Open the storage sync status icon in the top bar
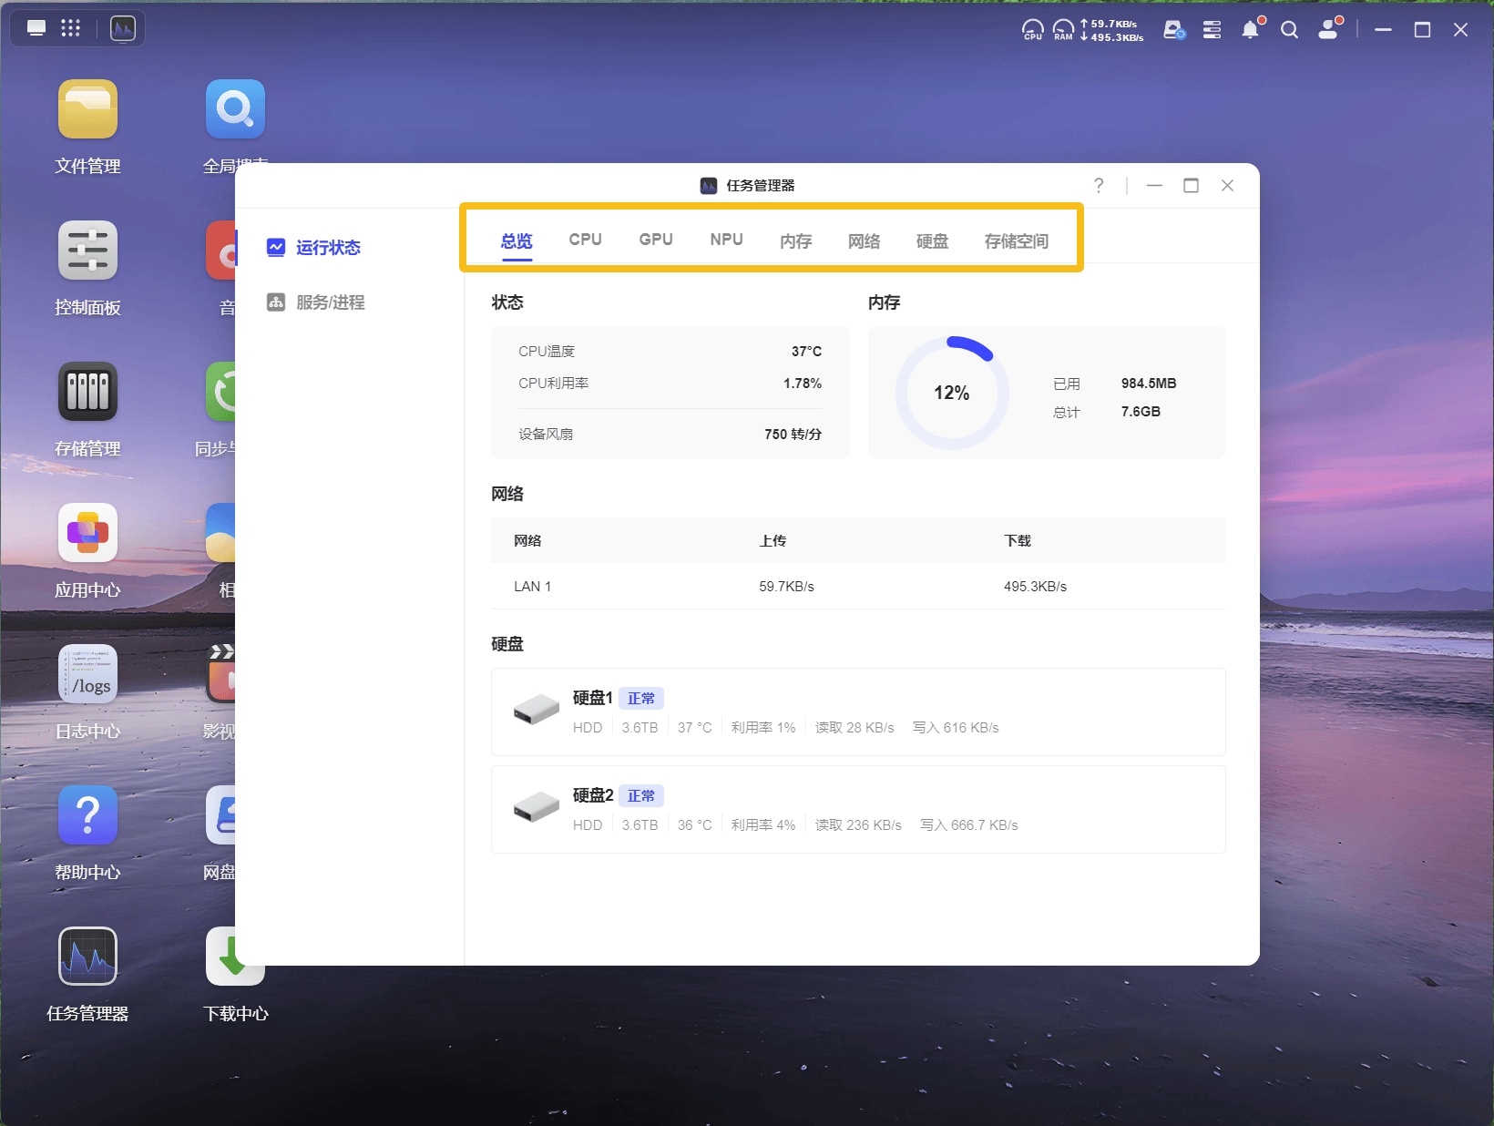The width and height of the screenshot is (1494, 1126). [x=1174, y=30]
